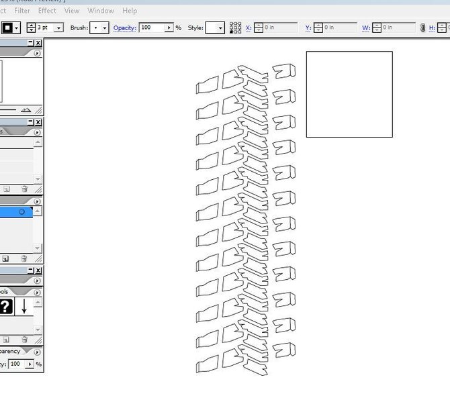The width and height of the screenshot is (450, 402).
Task: Click the X position input field
Action: click(280, 28)
